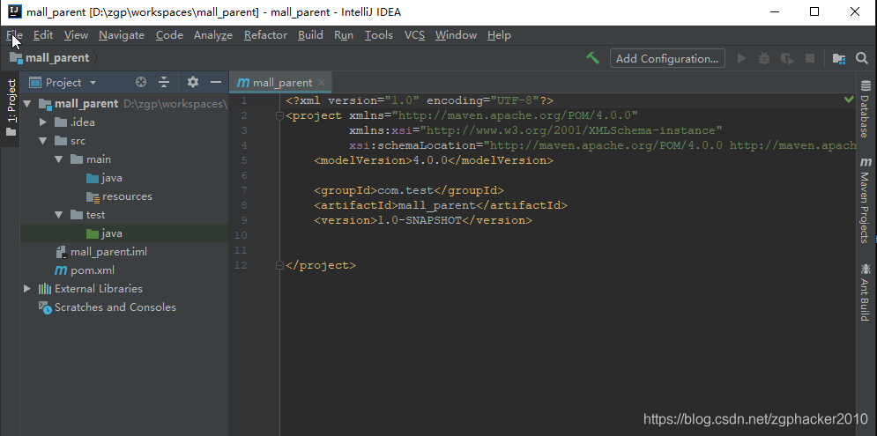The height and width of the screenshot is (436, 877).
Task: Click the green inspection checkmark indicator
Action: [849, 100]
